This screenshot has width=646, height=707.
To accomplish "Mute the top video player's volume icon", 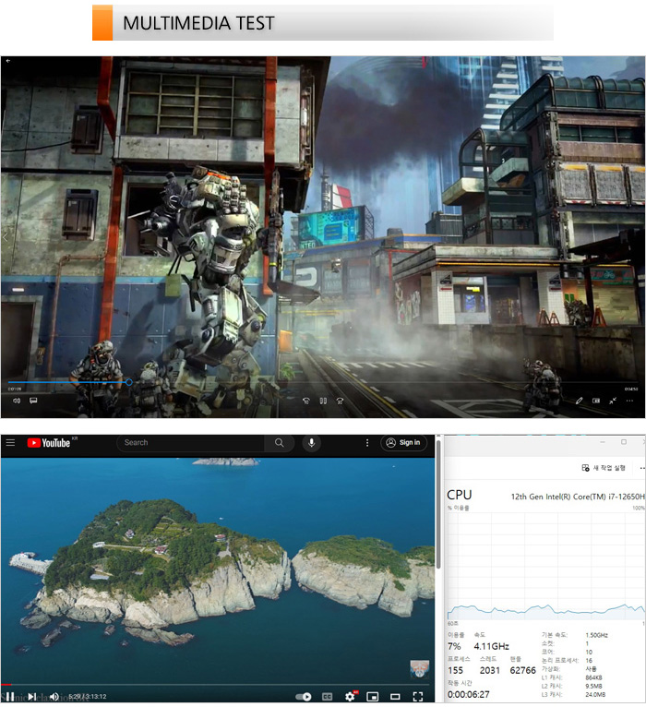I will [x=17, y=401].
